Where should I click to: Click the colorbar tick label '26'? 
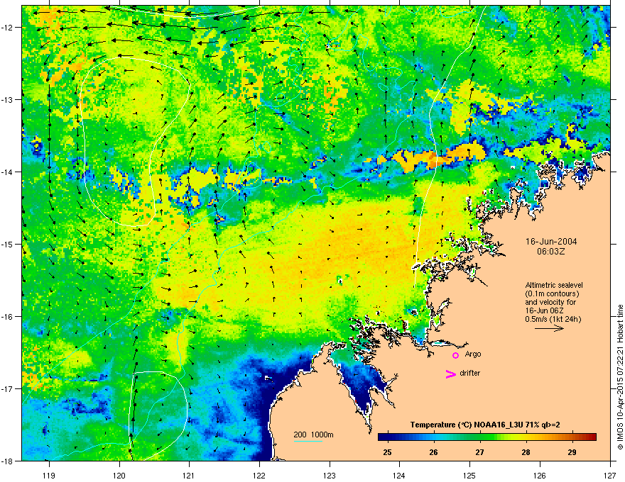point(433,452)
